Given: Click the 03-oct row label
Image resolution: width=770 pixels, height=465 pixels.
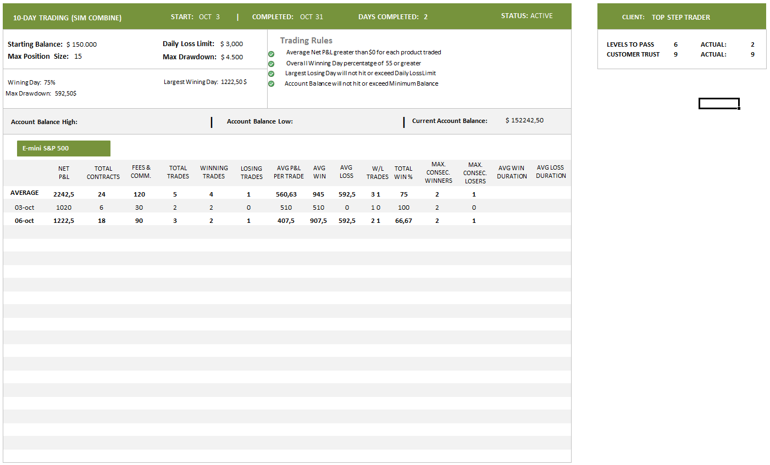Looking at the screenshot, I should tap(24, 208).
